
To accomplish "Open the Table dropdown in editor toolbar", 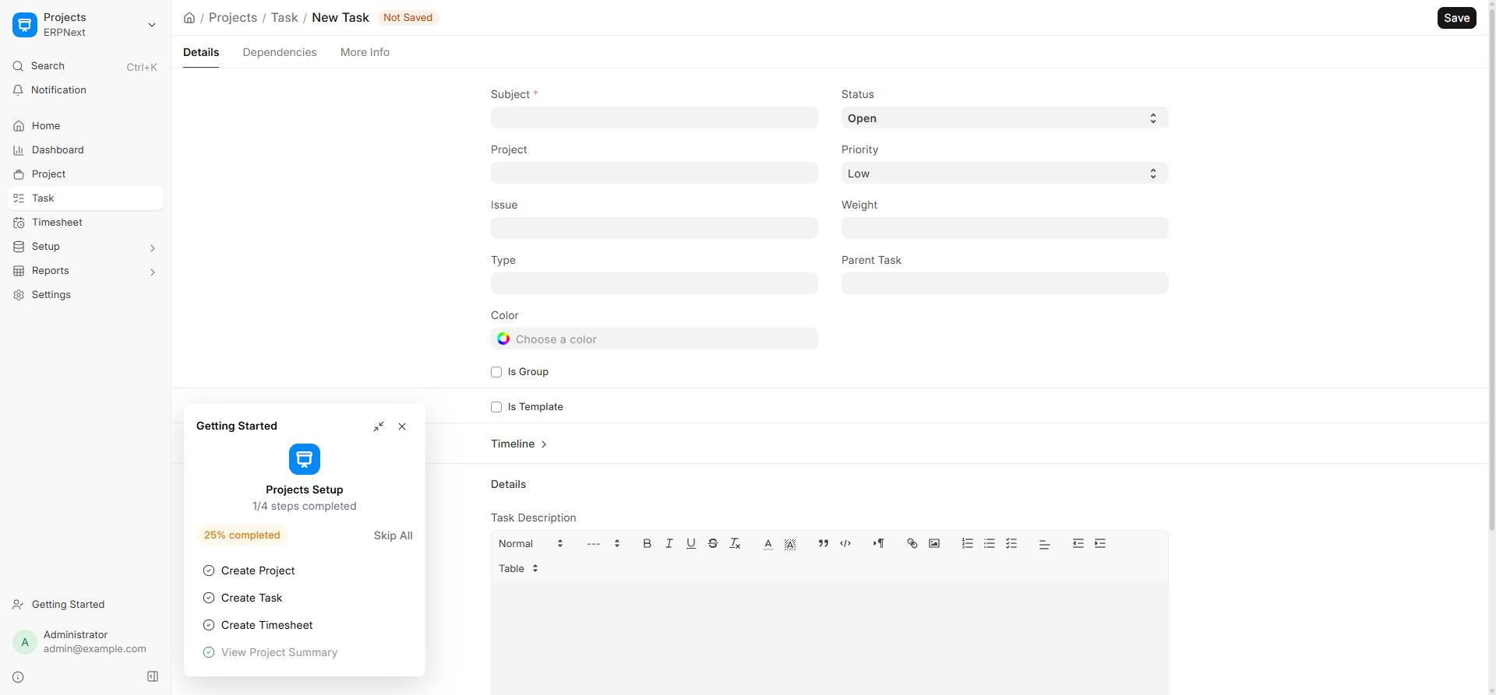I will tap(518, 569).
